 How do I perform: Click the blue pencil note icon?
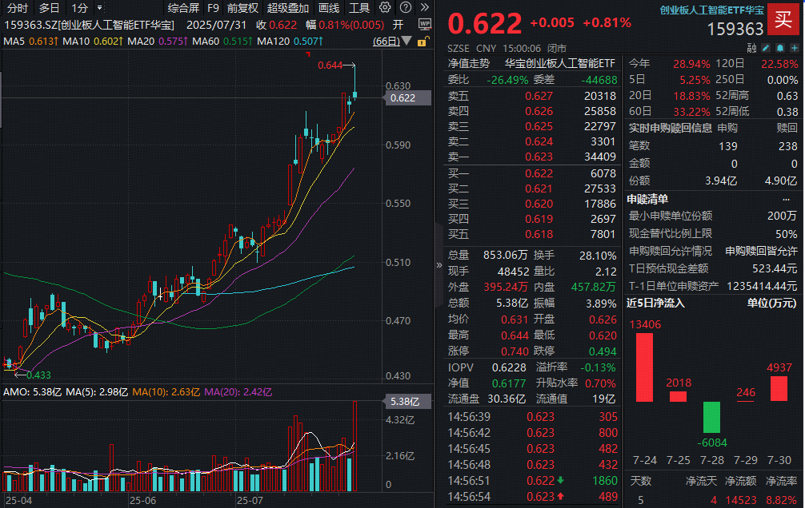pos(766,48)
